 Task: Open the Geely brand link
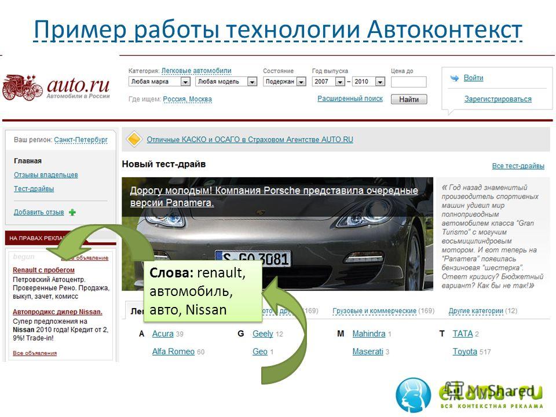coord(263,334)
